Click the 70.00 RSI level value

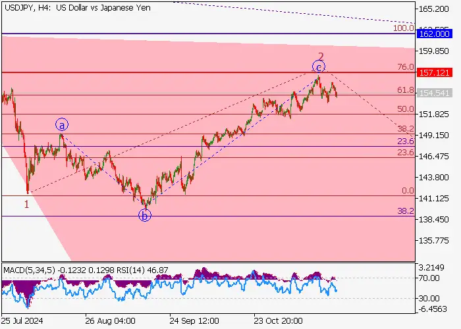[x=429, y=278]
